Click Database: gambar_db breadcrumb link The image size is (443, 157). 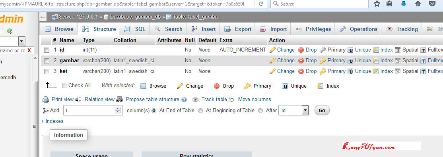[x=135, y=17]
